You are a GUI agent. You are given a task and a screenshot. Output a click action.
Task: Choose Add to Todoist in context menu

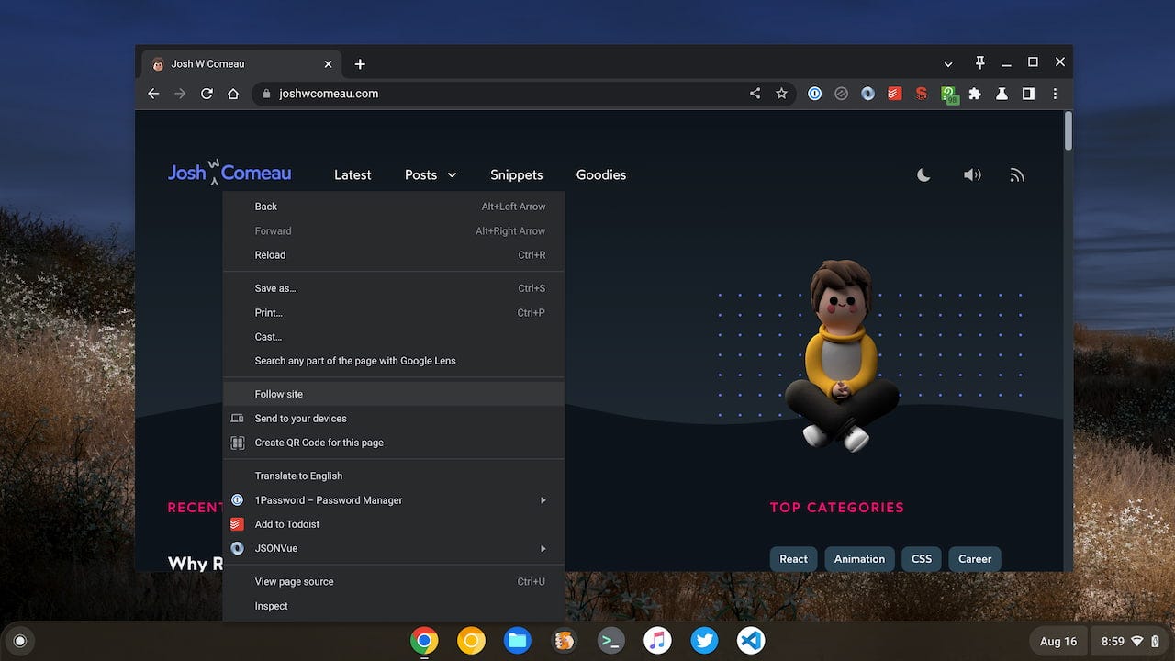393,524
